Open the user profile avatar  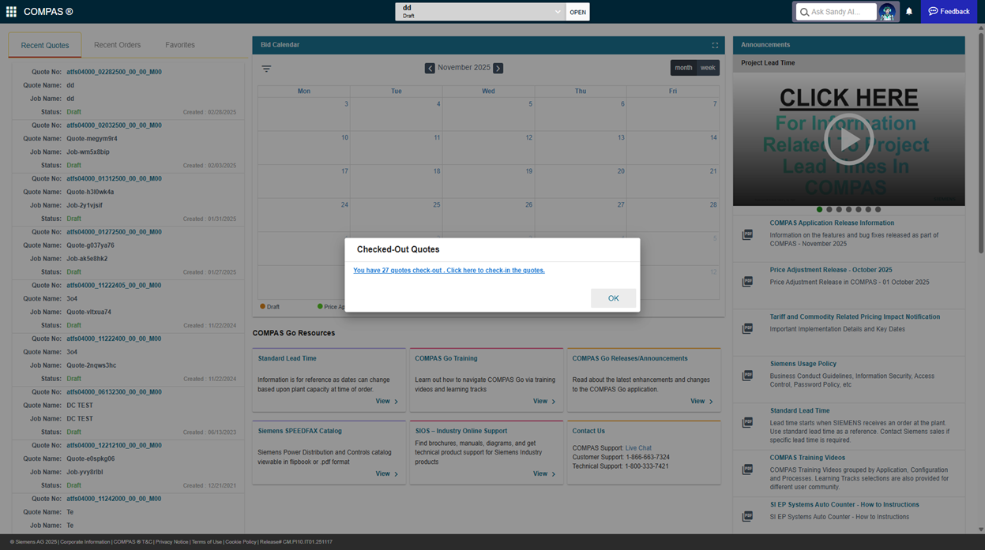(887, 12)
